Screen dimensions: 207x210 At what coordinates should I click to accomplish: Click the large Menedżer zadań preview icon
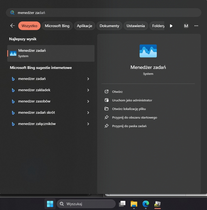tap(148, 51)
